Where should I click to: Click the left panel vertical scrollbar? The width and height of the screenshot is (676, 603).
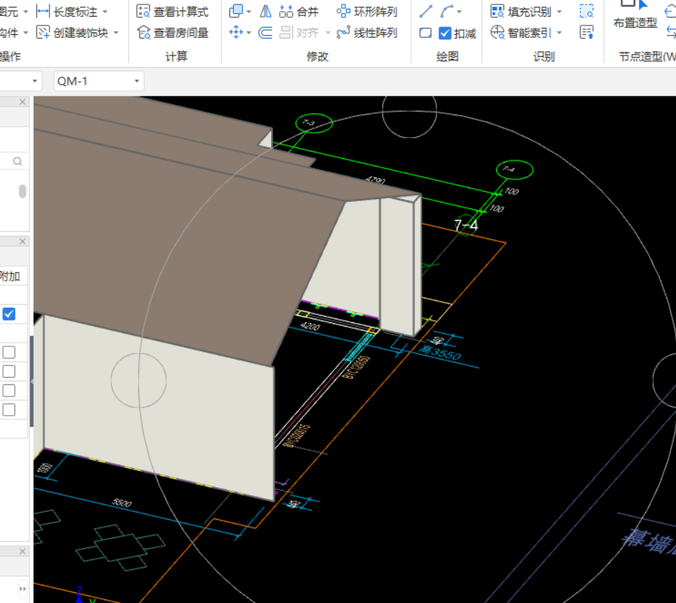[x=23, y=191]
